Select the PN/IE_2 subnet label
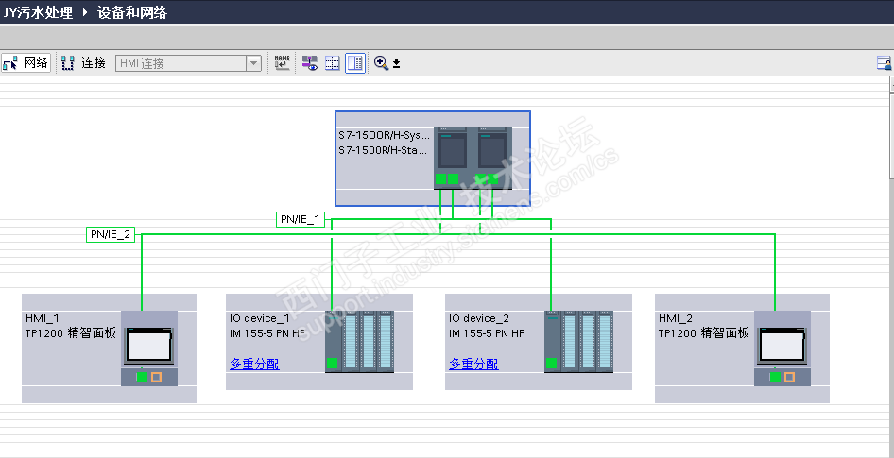Viewport: 894px width, 458px height. 111,234
